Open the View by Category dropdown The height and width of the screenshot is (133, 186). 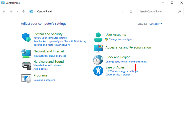point(156,24)
